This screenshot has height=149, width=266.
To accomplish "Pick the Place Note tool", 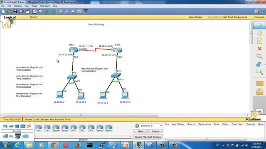I will 259,41.
